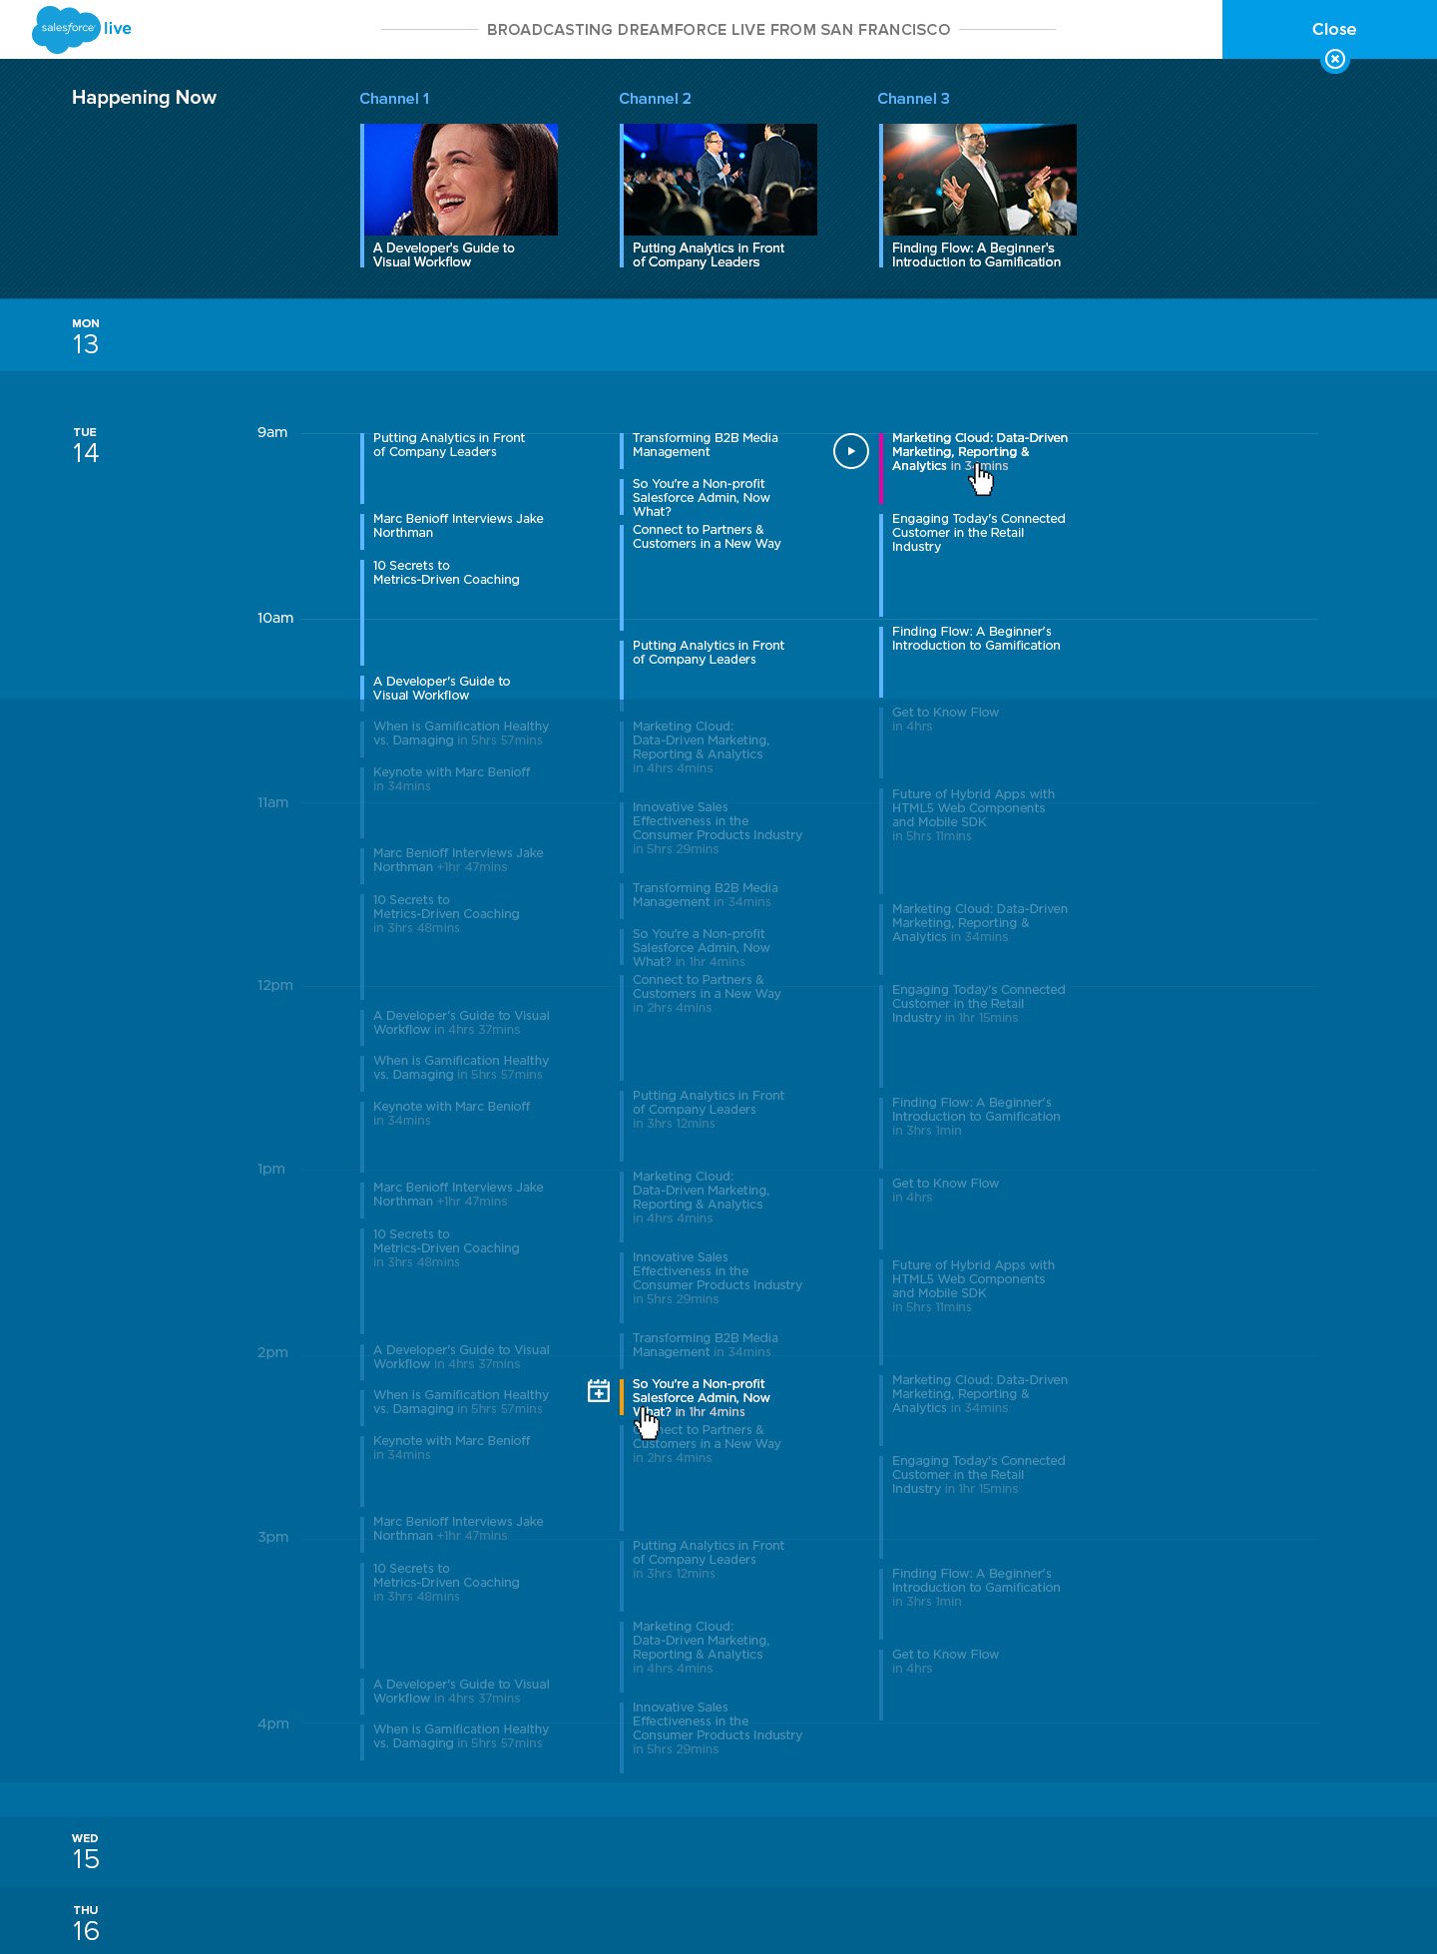Open the Channel 3 heading
This screenshot has width=1437, height=1954.
(913, 99)
